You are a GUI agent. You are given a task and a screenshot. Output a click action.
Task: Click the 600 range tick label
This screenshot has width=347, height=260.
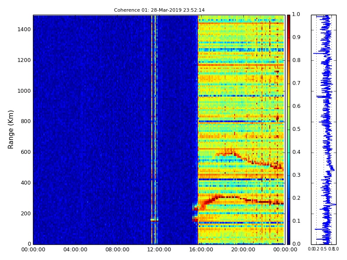coord(26,152)
